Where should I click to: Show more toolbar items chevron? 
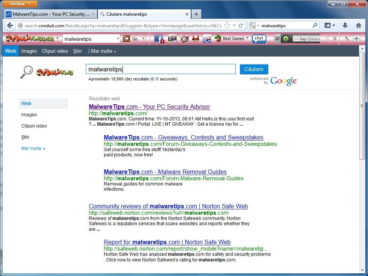335,39
